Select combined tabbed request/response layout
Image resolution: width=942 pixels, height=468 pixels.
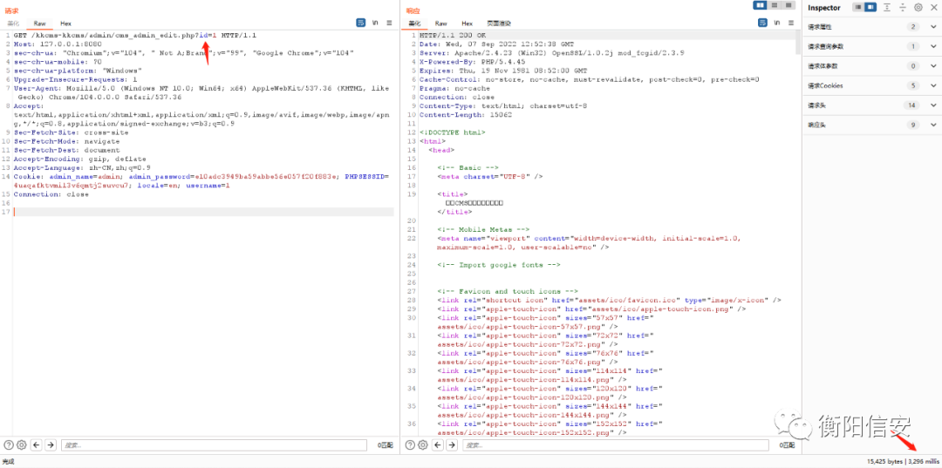click(x=788, y=5)
